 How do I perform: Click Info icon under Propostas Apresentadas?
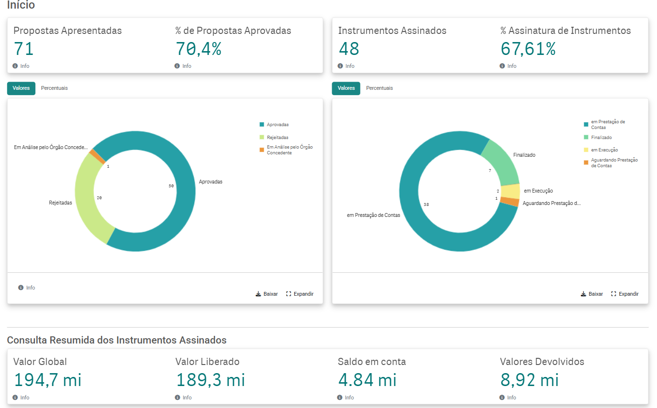click(x=15, y=66)
